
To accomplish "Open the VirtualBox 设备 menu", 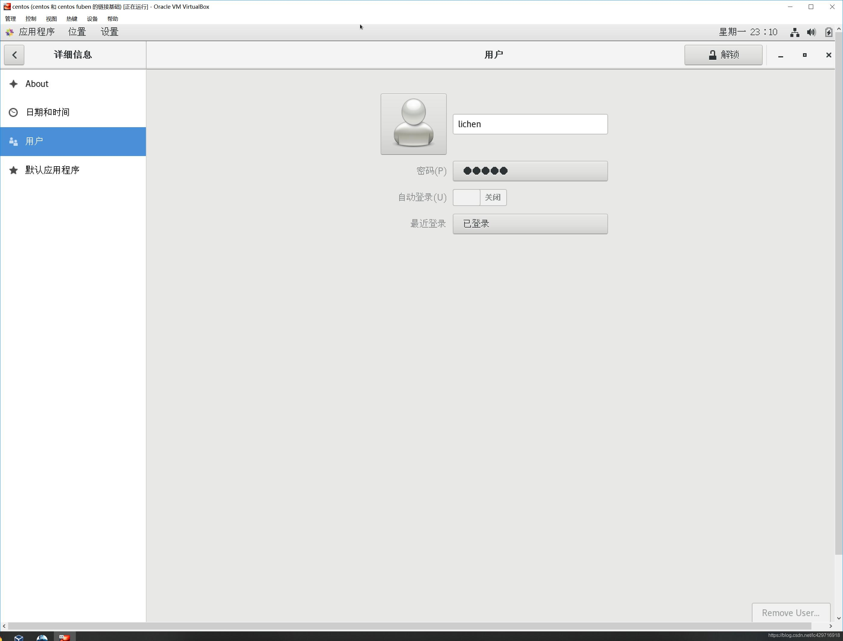I will click(92, 19).
